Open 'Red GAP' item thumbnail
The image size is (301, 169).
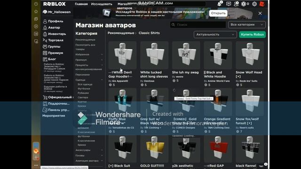pos(218,149)
